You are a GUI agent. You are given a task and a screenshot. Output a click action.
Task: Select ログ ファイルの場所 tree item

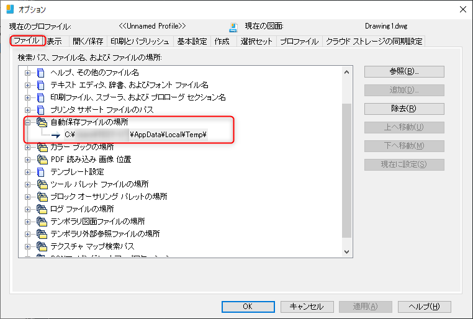(x=82, y=209)
